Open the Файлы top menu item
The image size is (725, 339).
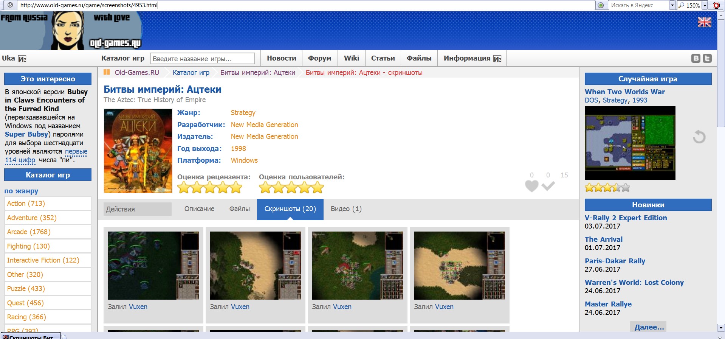(x=419, y=58)
